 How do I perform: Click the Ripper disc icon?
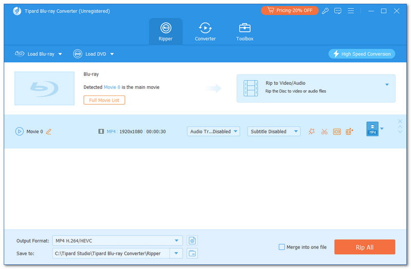(x=165, y=28)
